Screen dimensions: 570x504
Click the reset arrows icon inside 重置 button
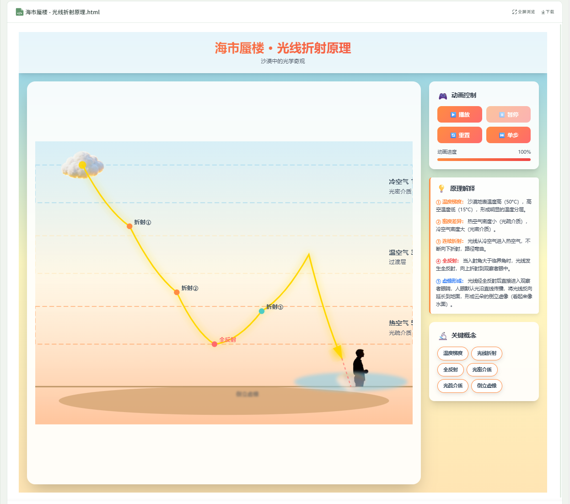pyautogui.click(x=453, y=134)
